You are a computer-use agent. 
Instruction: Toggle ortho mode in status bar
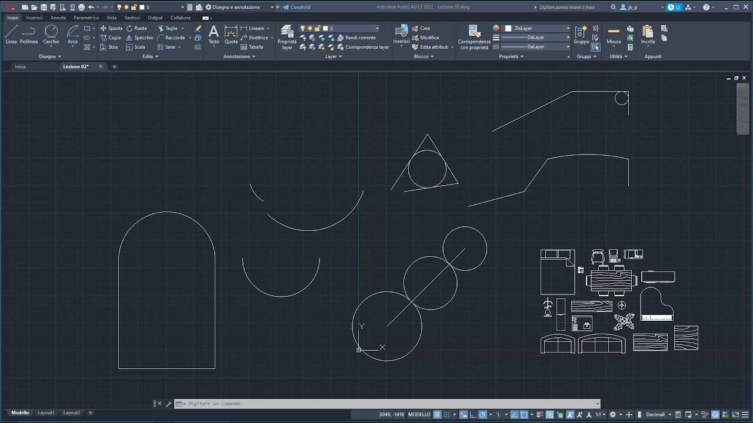tap(473, 414)
